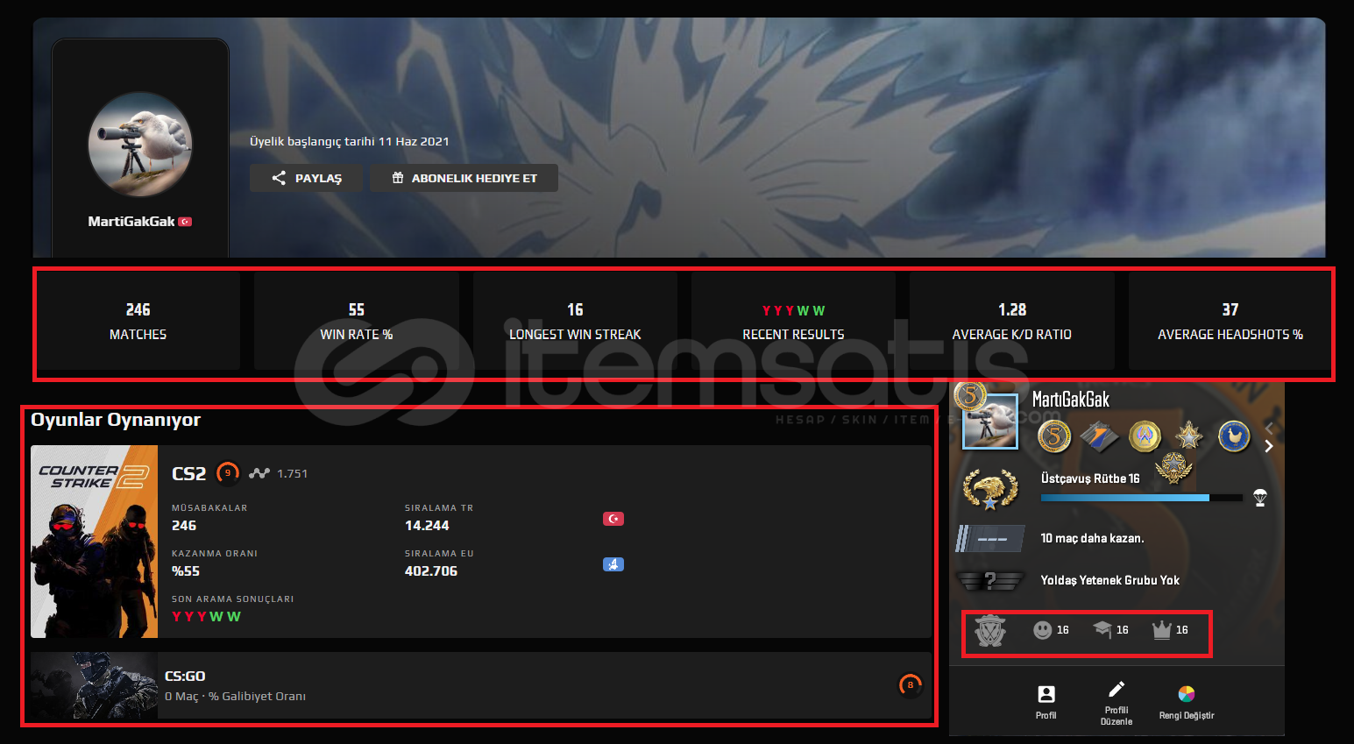Click the Profili Düzenle pencil icon
Image resolution: width=1354 pixels, height=744 pixels.
click(x=1117, y=689)
